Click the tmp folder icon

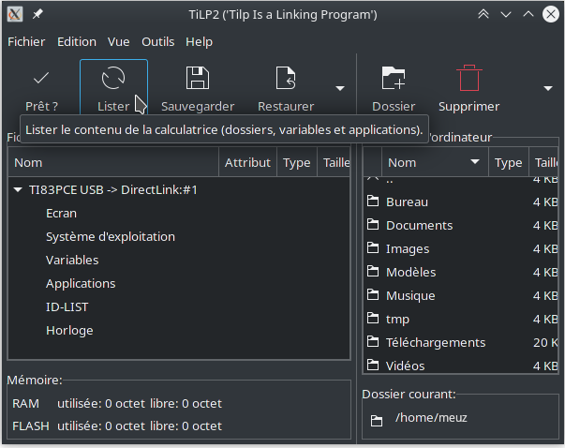[373, 319]
